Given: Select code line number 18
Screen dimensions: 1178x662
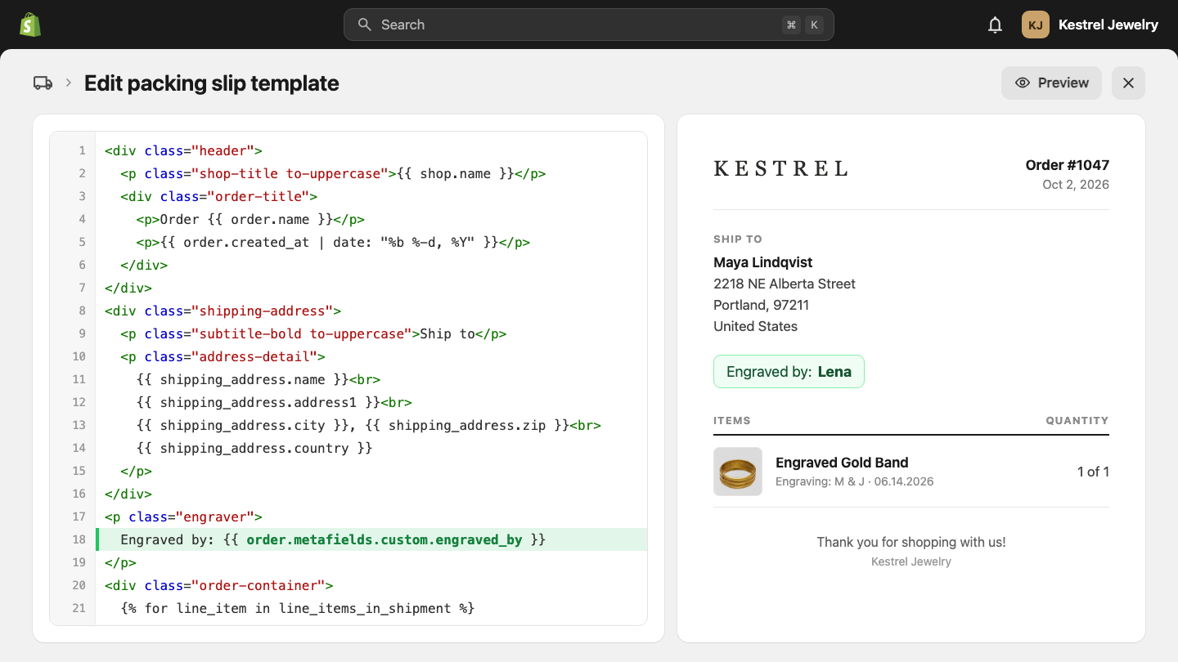Looking at the screenshot, I should [x=79, y=539].
